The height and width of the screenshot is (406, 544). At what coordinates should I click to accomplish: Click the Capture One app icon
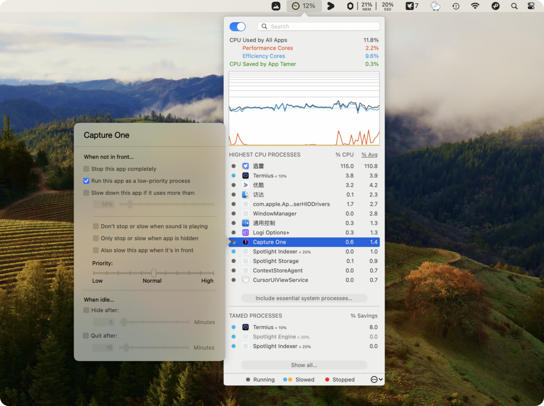tap(245, 242)
